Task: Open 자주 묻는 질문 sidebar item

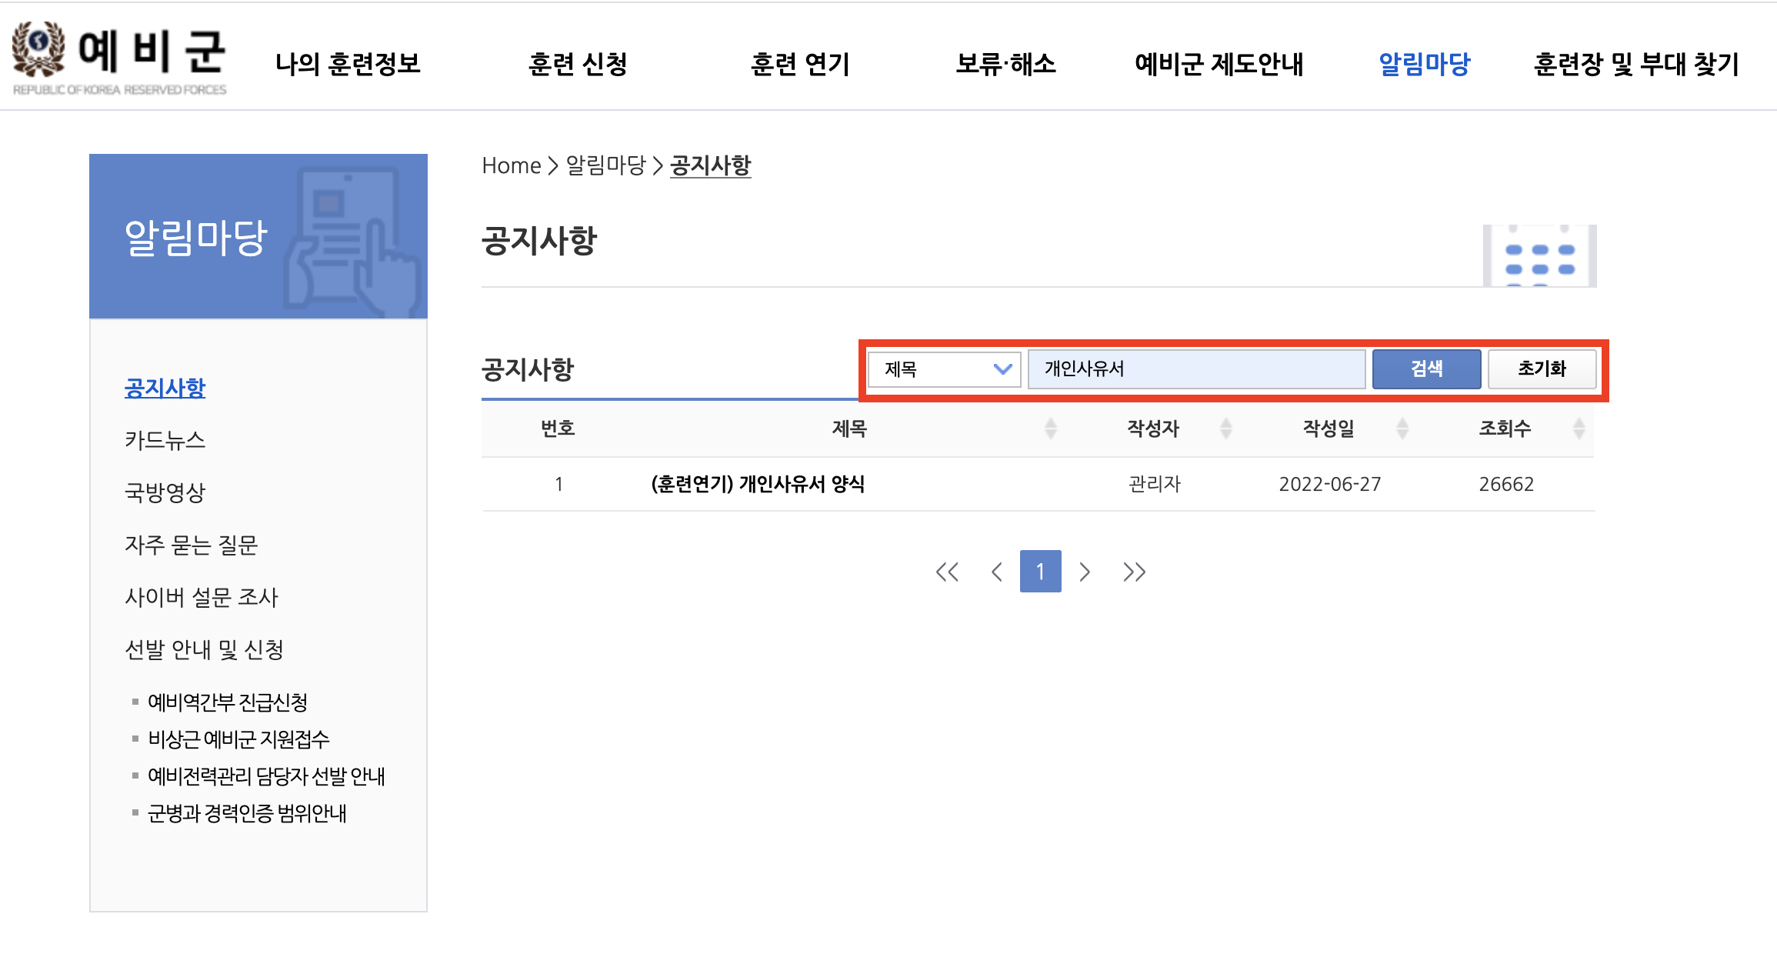Action: point(191,545)
